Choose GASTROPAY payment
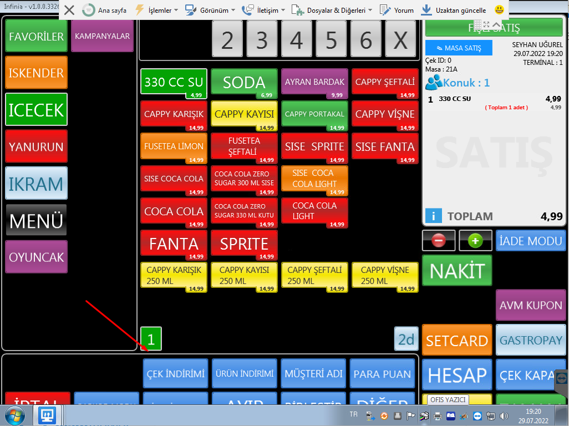The height and width of the screenshot is (426, 569). pyautogui.click(x=531, y=340)
